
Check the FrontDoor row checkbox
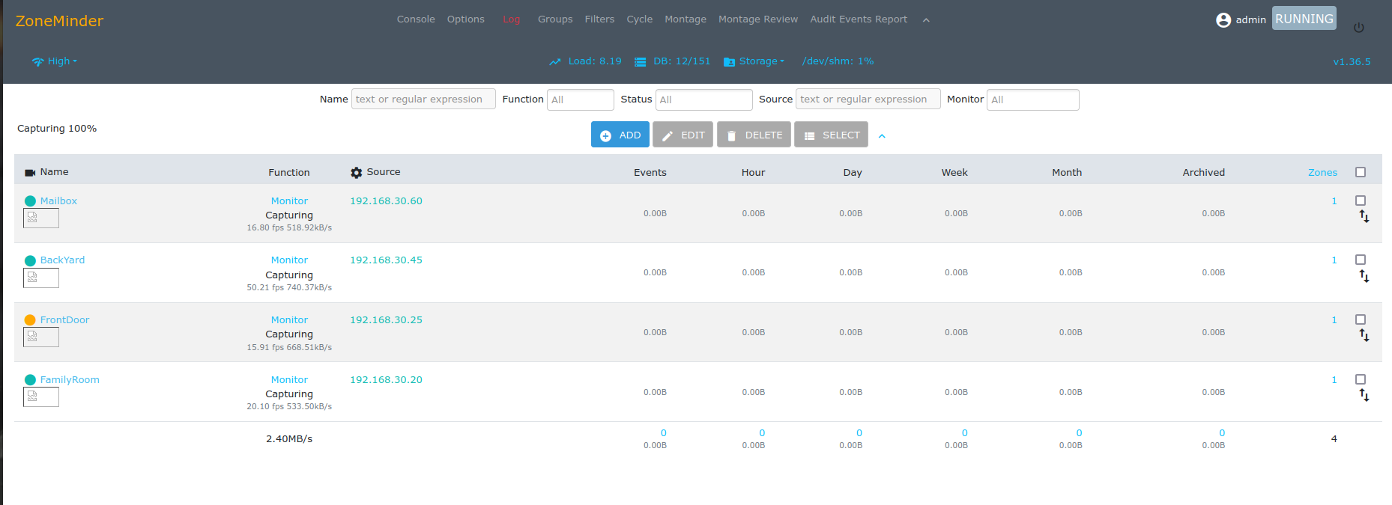(x=1361, y=319)
